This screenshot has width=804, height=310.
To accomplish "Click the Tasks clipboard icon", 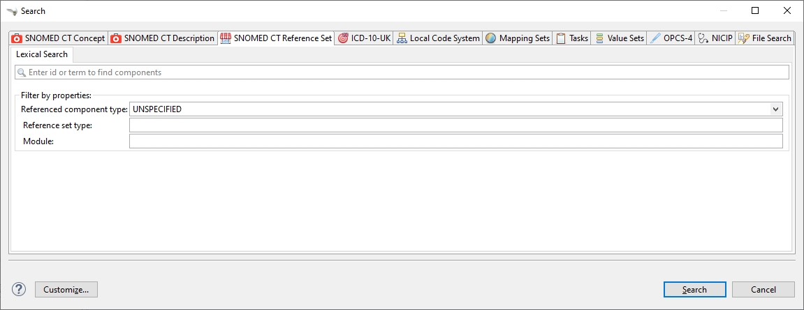I will point(561,38).
